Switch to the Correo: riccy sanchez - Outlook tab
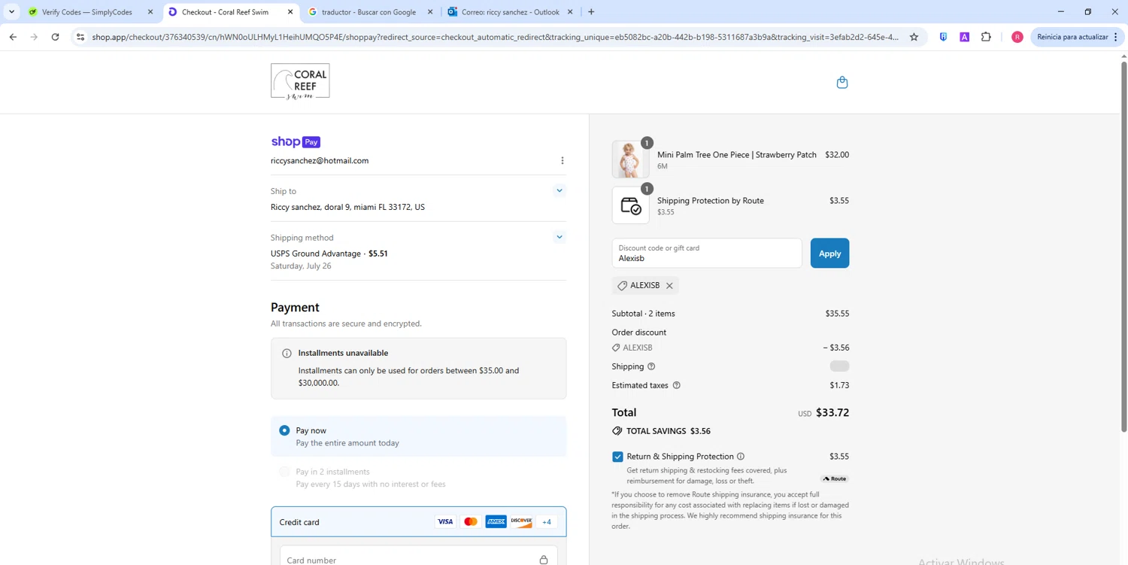This screenshot has height=565, width=1128. point(511,12)
